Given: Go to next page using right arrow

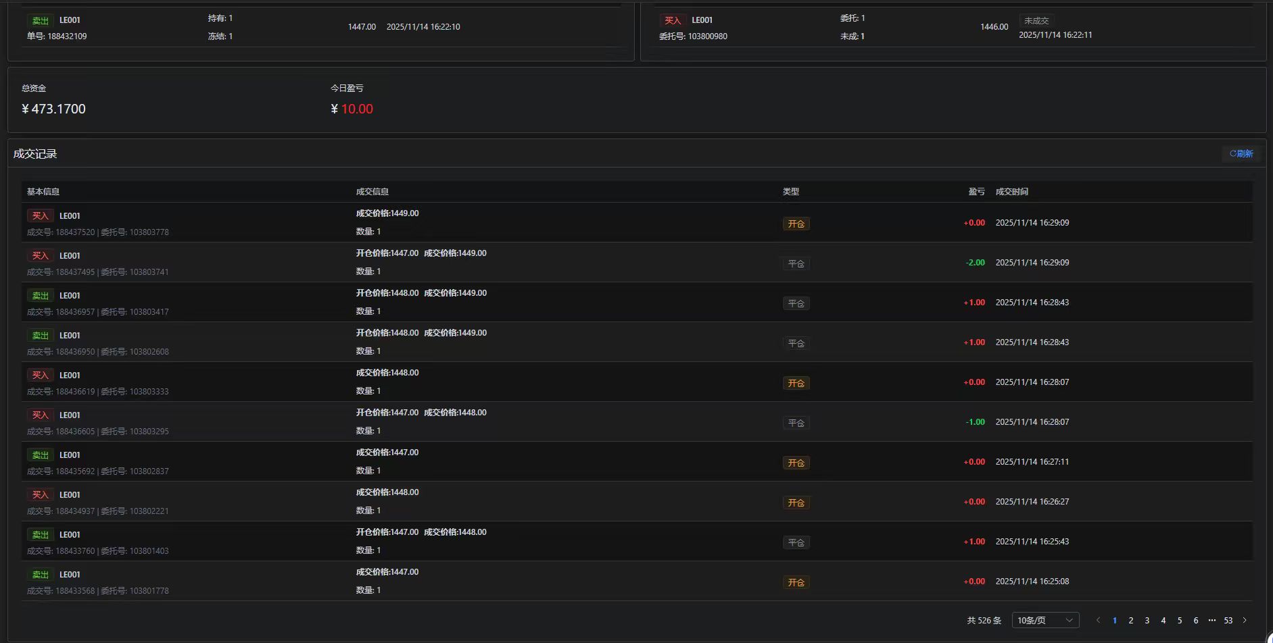Looking at the screenshot, I should pyautogui.click(x=1245, y=620).
